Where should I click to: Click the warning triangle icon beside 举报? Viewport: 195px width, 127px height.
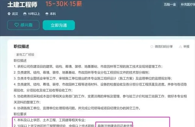click(x=180, y=46)
